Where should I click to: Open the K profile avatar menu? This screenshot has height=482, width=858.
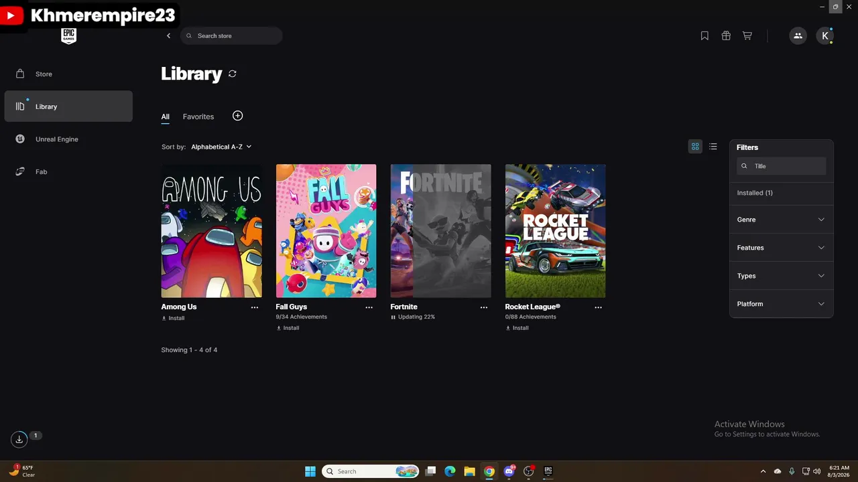click(x=825, y=35)
